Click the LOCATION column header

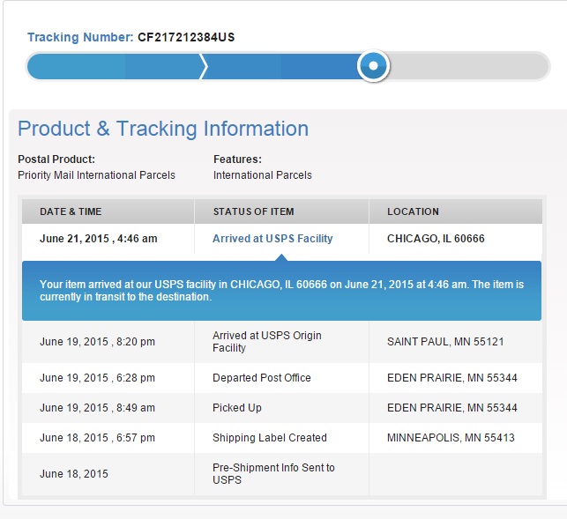413,211
